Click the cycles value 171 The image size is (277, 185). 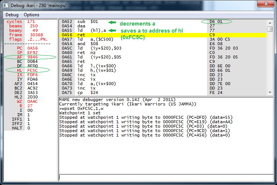click(31, 21)
